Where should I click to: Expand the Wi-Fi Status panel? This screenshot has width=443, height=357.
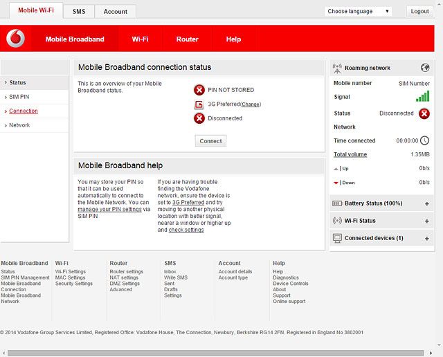[426, 221]
